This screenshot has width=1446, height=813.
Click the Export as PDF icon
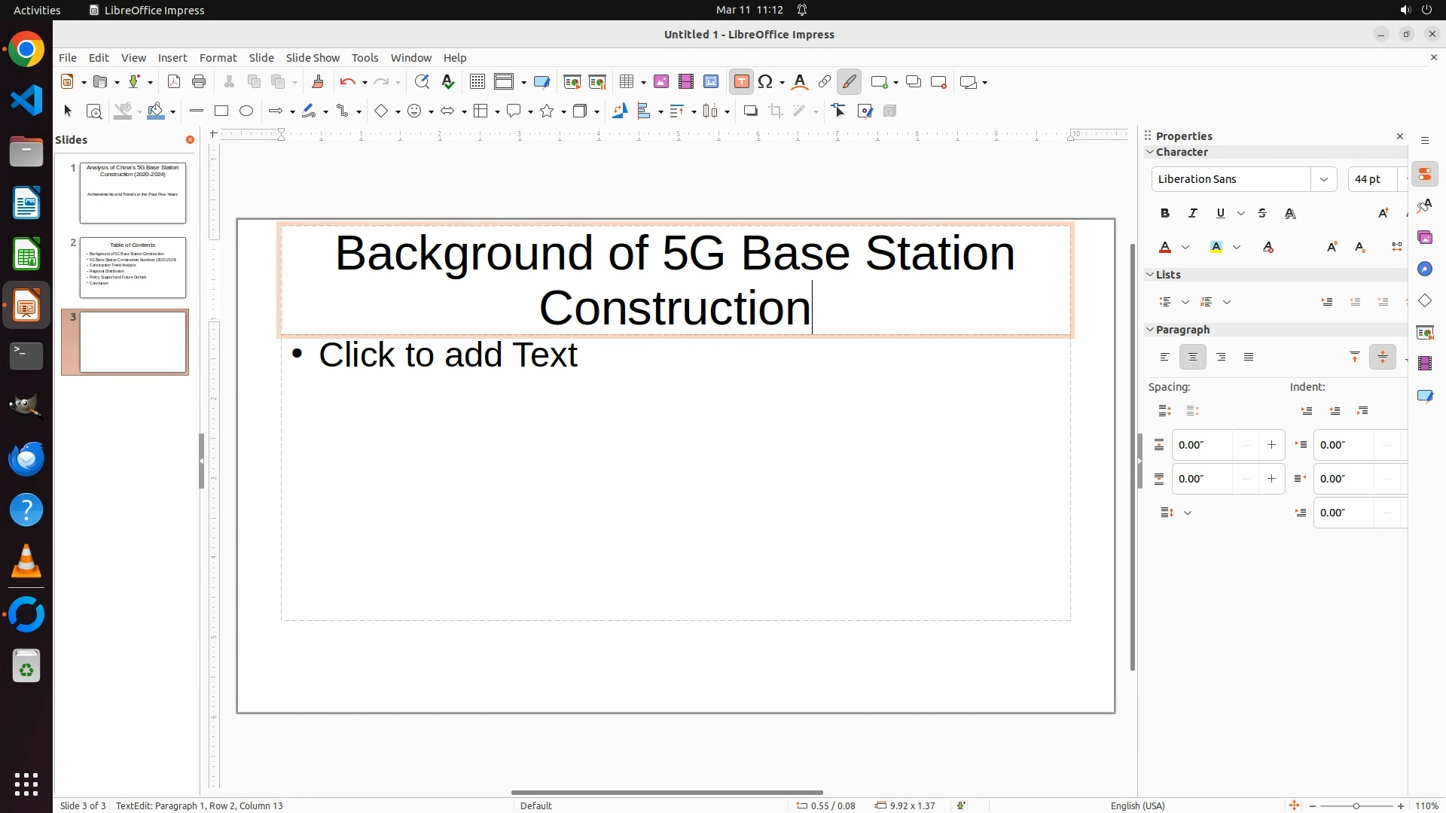tap(174, 82)
